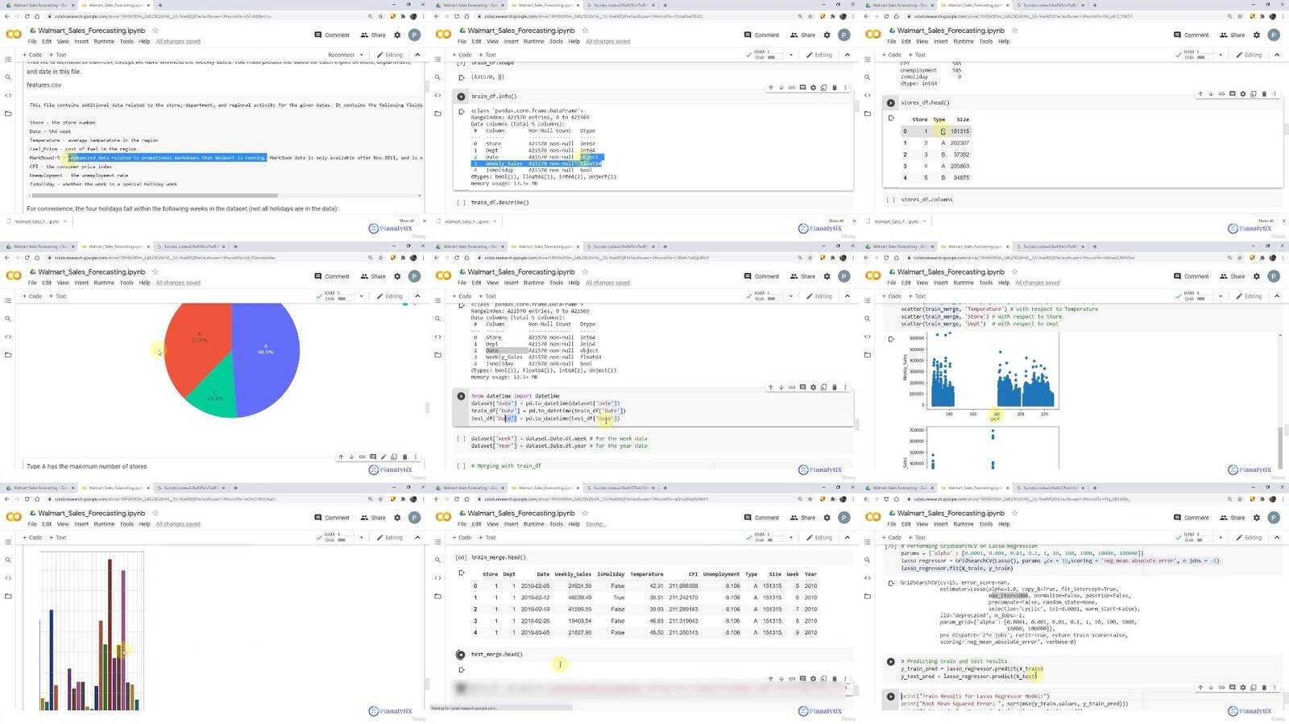Image resolution: width=1289 pixels, height=724 pixels.
Task: Click the empty train_df.describe() cell
Action: 653,203
